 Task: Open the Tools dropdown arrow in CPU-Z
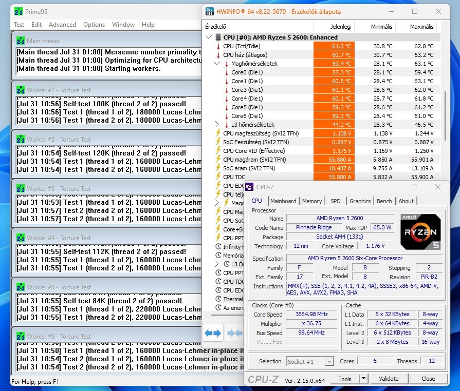point(364,379)
